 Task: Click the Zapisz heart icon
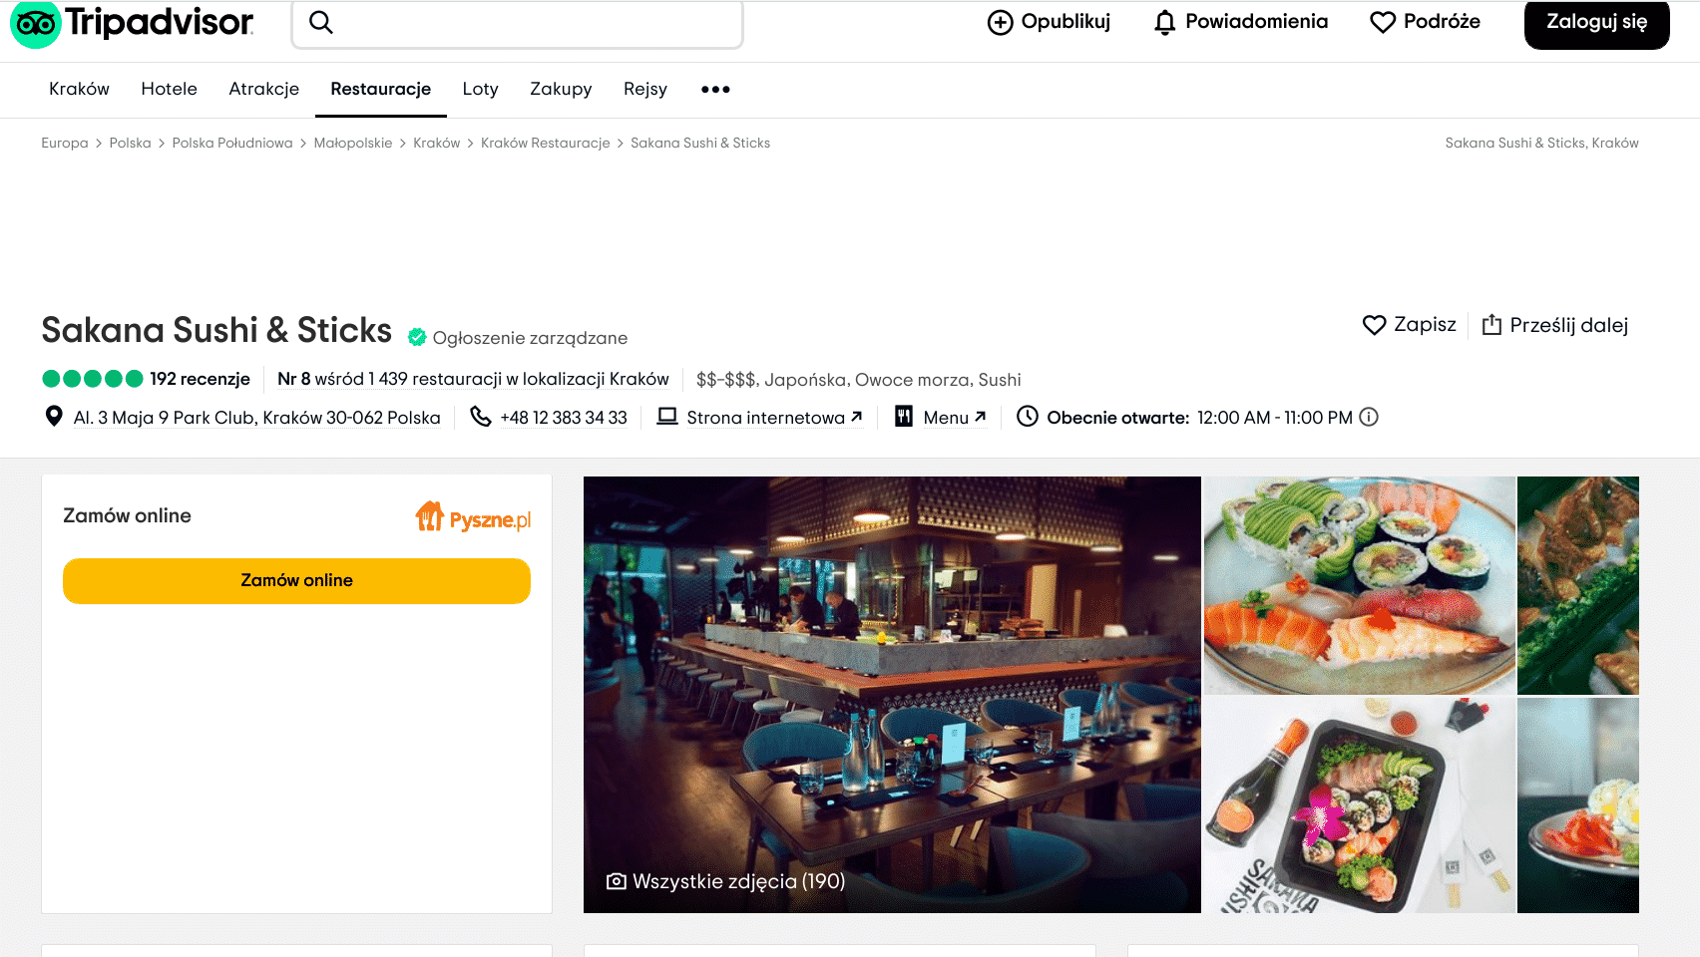(1374, 325)
